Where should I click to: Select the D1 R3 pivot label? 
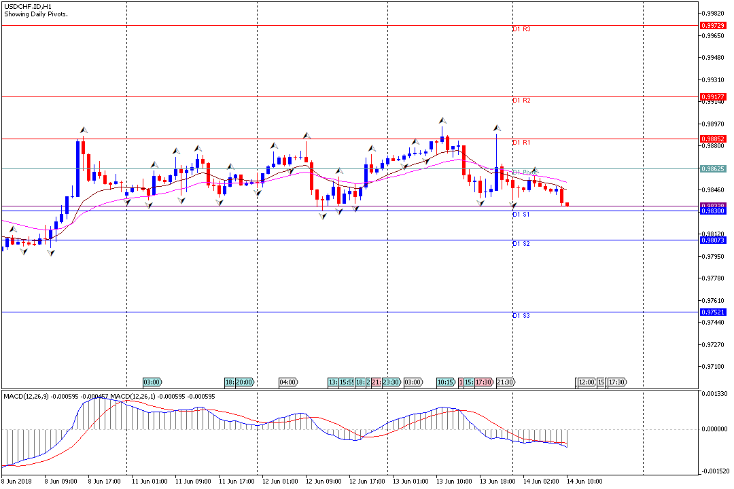(x=521, y=29)
